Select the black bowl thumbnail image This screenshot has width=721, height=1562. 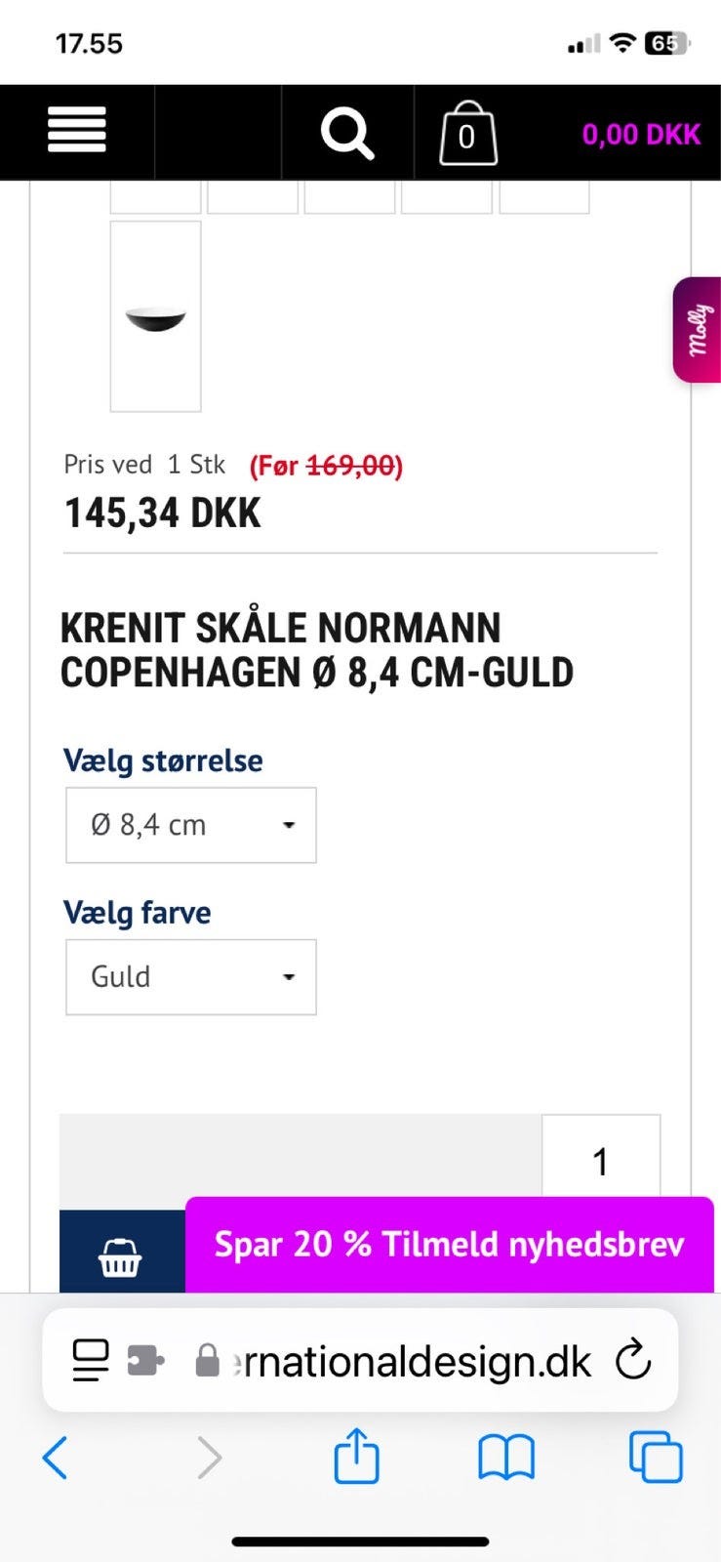[156, 316]
